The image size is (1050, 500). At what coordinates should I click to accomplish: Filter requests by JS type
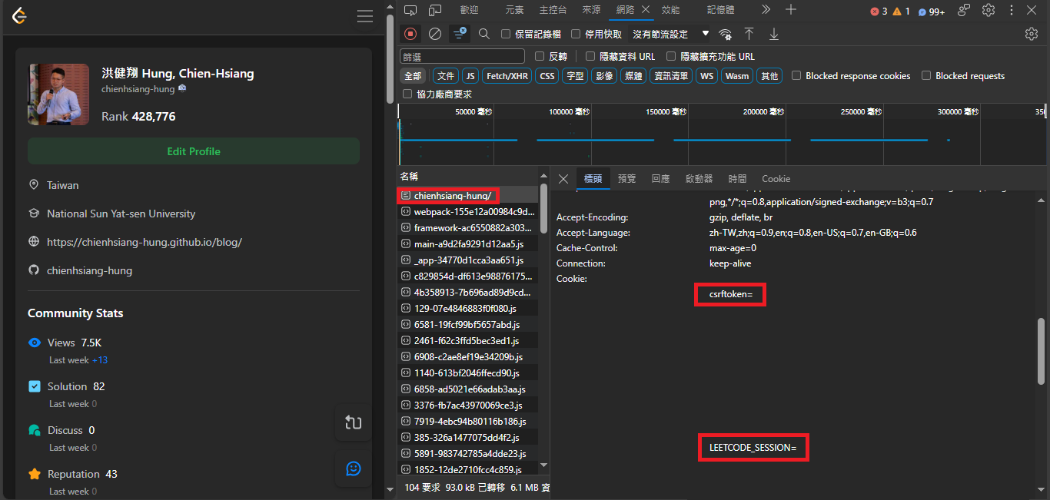(470, 76)
